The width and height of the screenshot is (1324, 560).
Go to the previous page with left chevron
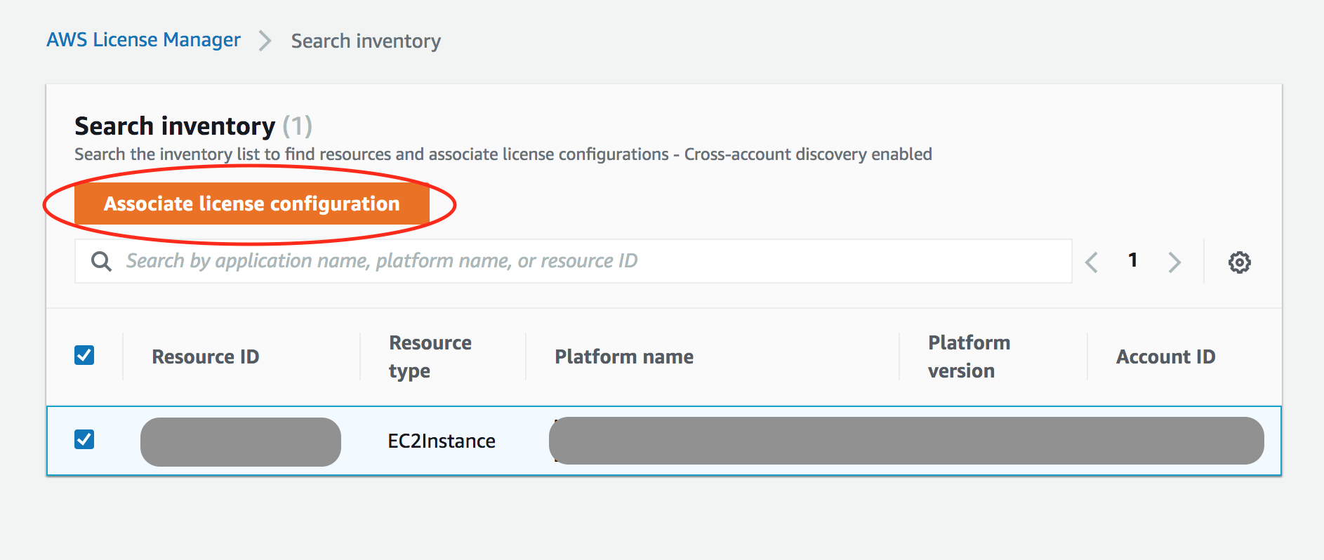tap(1092, 262)
